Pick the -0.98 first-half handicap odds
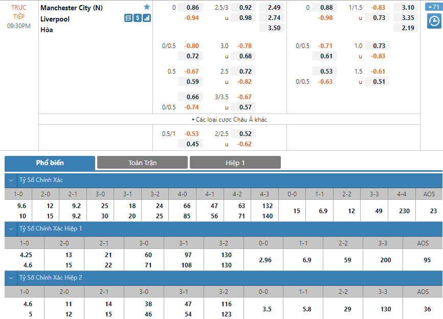Screen dimensions: 443x319 click(x=324, y=18)
